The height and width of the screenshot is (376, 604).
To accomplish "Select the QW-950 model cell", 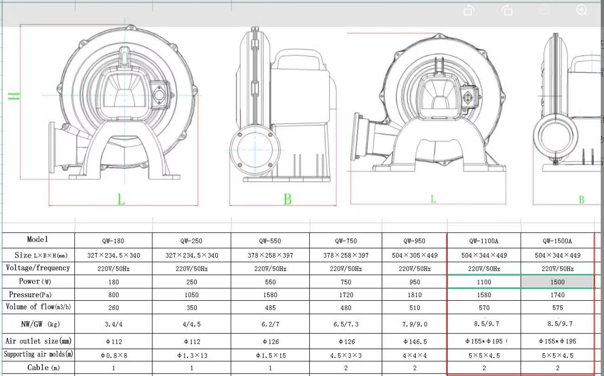I will 415,241.
